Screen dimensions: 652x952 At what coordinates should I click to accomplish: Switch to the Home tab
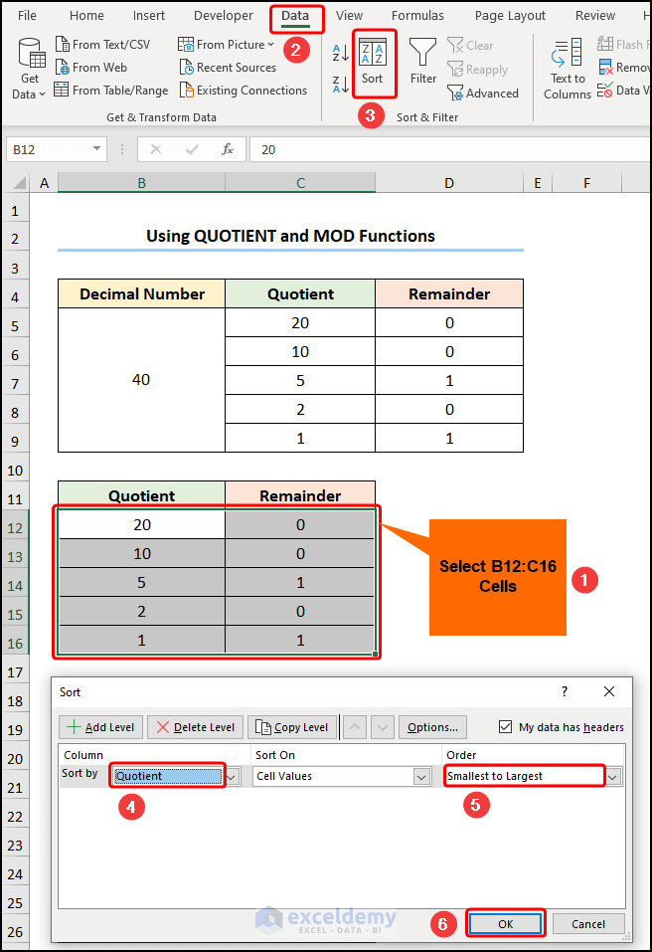click(86, 16)
